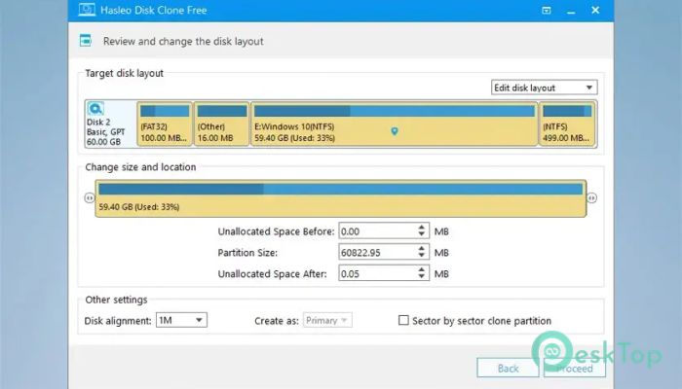Click the 'Partition Size:' label
The image size is (682, 389).
[247, 253]
